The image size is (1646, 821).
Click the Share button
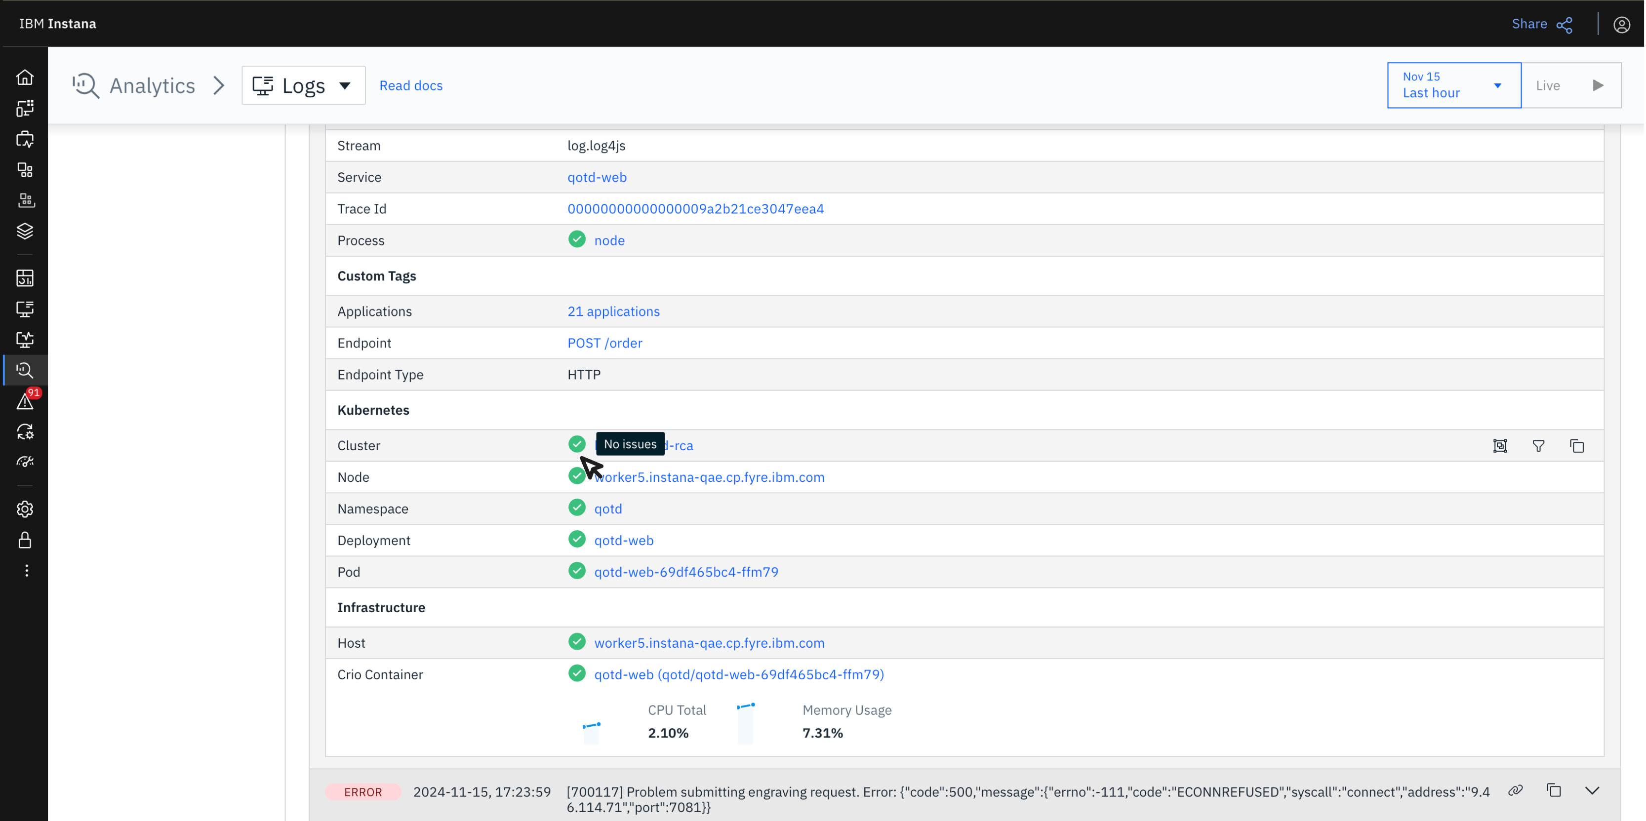(1541, 24)
